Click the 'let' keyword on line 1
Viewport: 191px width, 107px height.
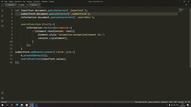[x=17, y=10]
